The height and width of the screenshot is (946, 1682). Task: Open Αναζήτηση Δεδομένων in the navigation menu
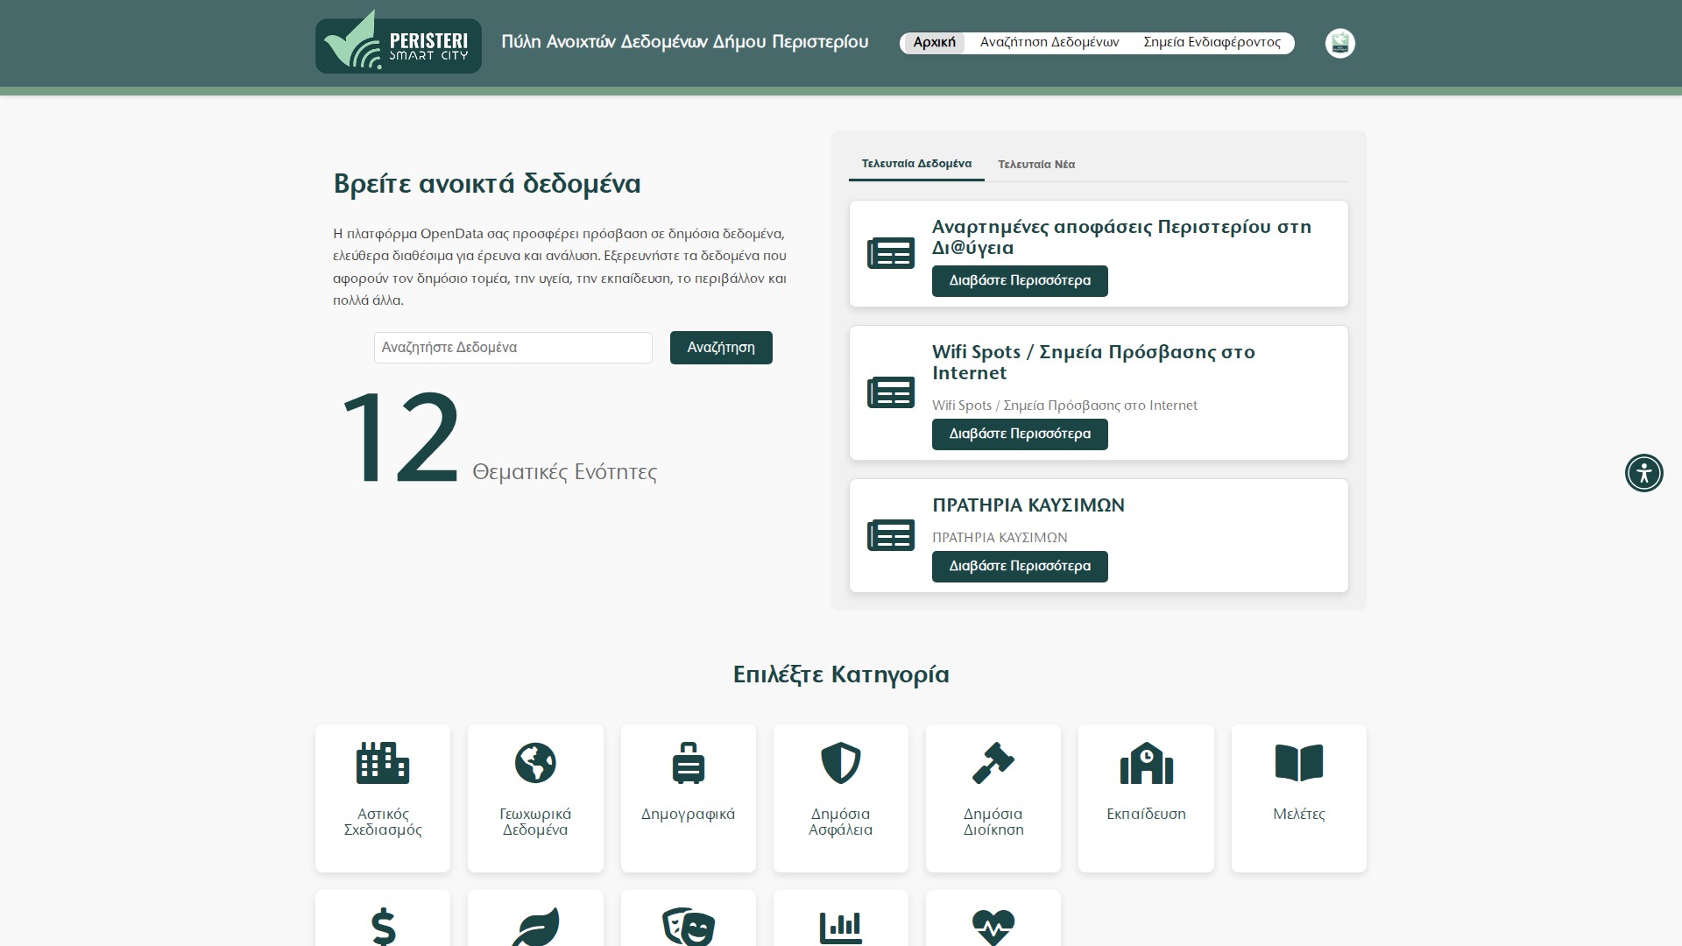click(1049, 42)
